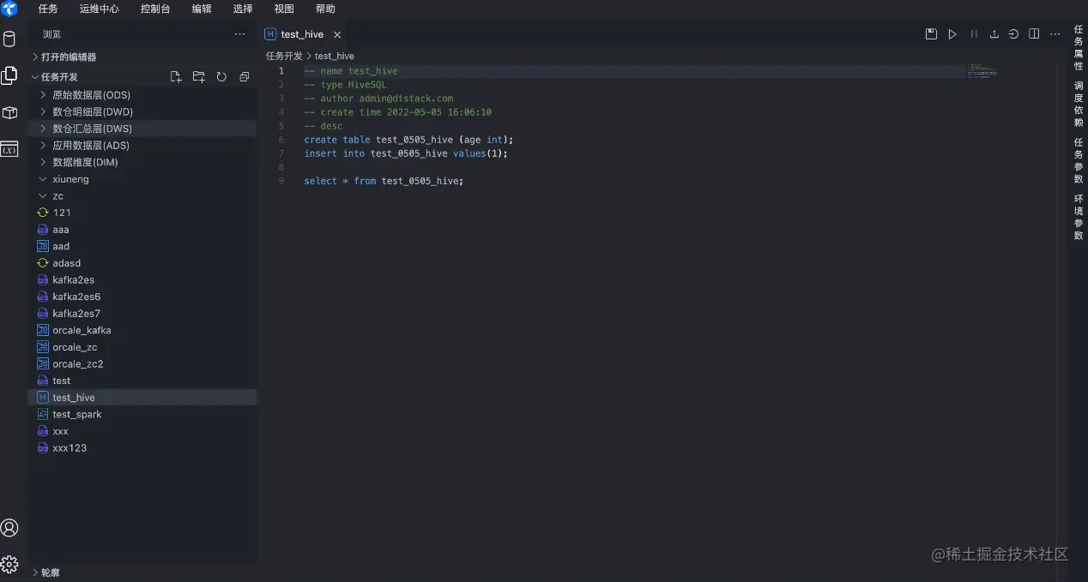1088x582 pixels.
Task: Open the settings gear icon
Action: pyautogui.click(x=9, y=564)
